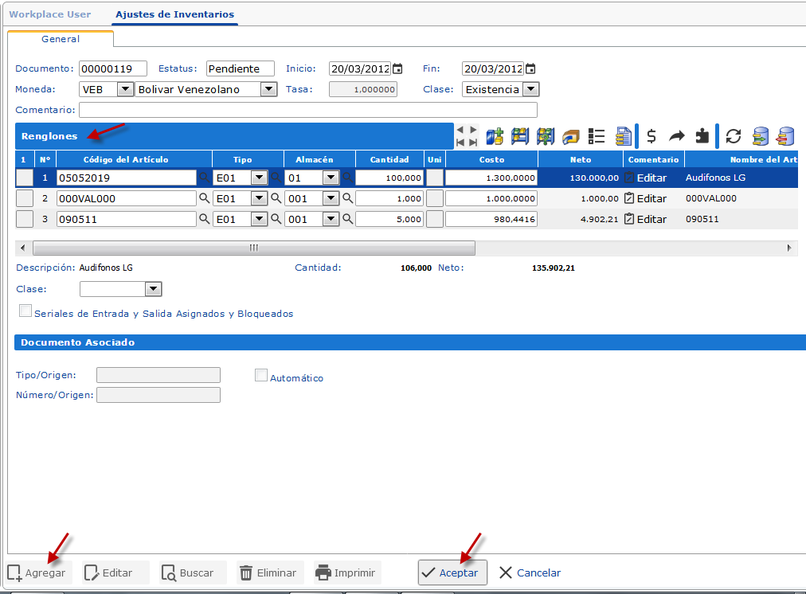
Task: Enable the Automático checkbox
Action: pyautogui.click(x=261, y=375)
